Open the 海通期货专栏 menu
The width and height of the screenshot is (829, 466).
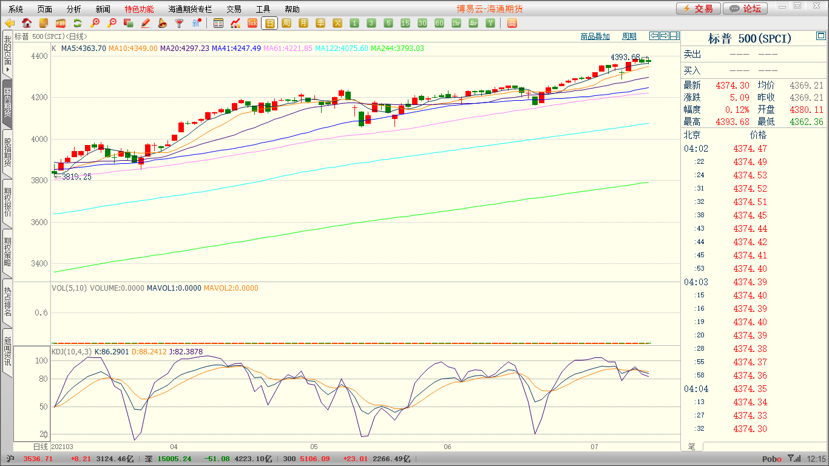pyautogui.click(x=191, y=9)
